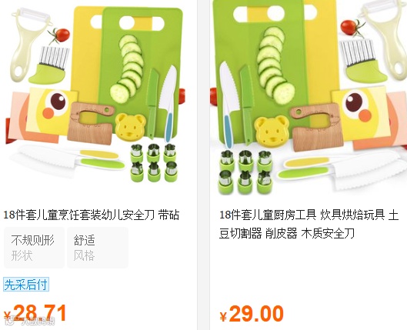Click the 先采后付 badge
407x330 pixels.
[26, 285]
